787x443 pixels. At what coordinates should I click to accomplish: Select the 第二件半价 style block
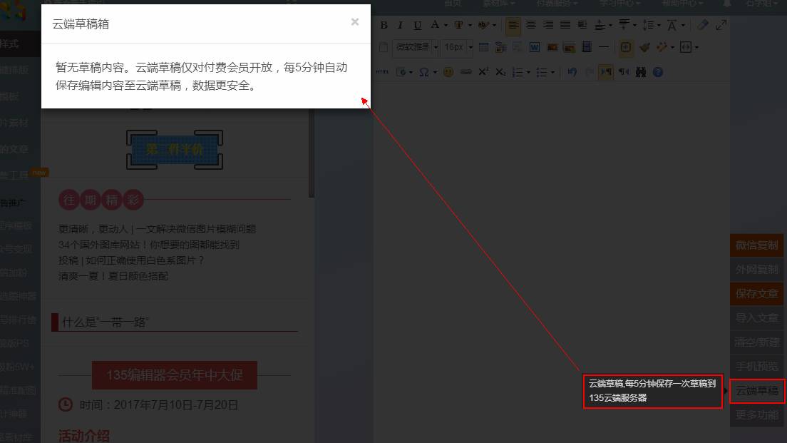(x=175, y=150)
